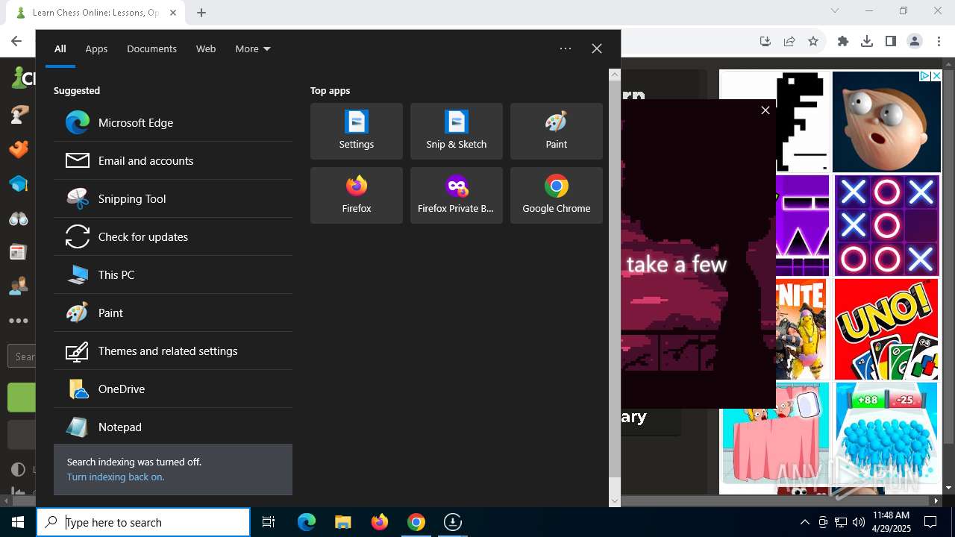
Task: Launch Firefox tile in Top apps
Action: [x=357, y=195]
